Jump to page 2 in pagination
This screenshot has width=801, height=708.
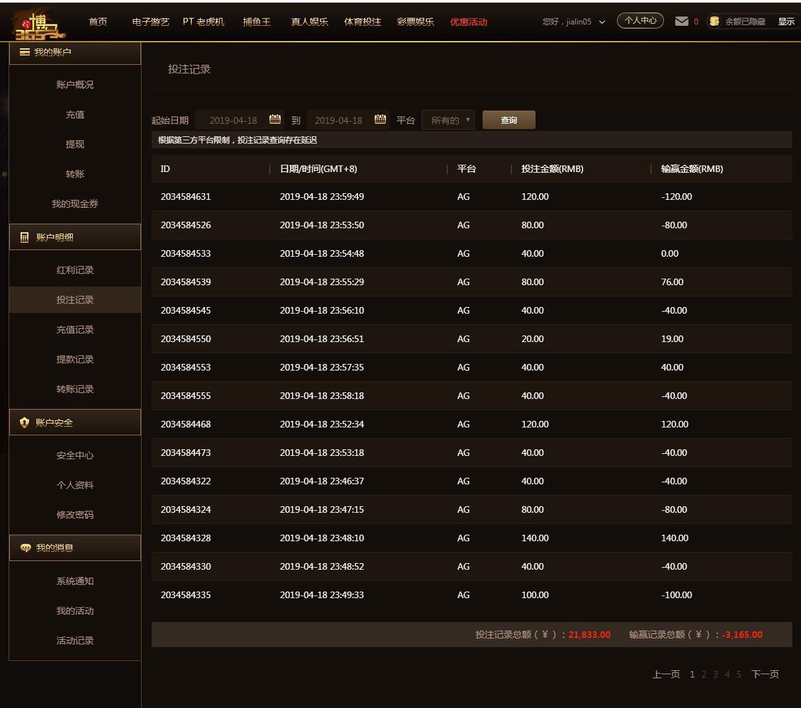tap(704, 674)
